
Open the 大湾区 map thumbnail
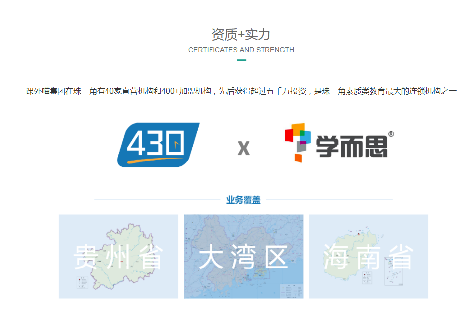[x=244, y=256]
